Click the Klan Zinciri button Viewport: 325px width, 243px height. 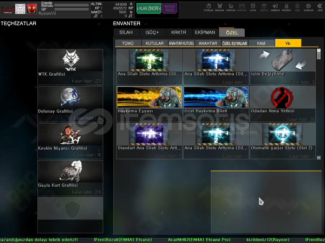click(149, 8)
